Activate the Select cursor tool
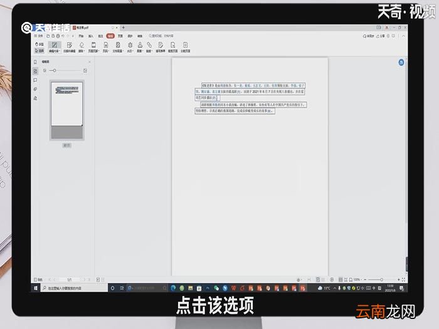 point(39,51)
